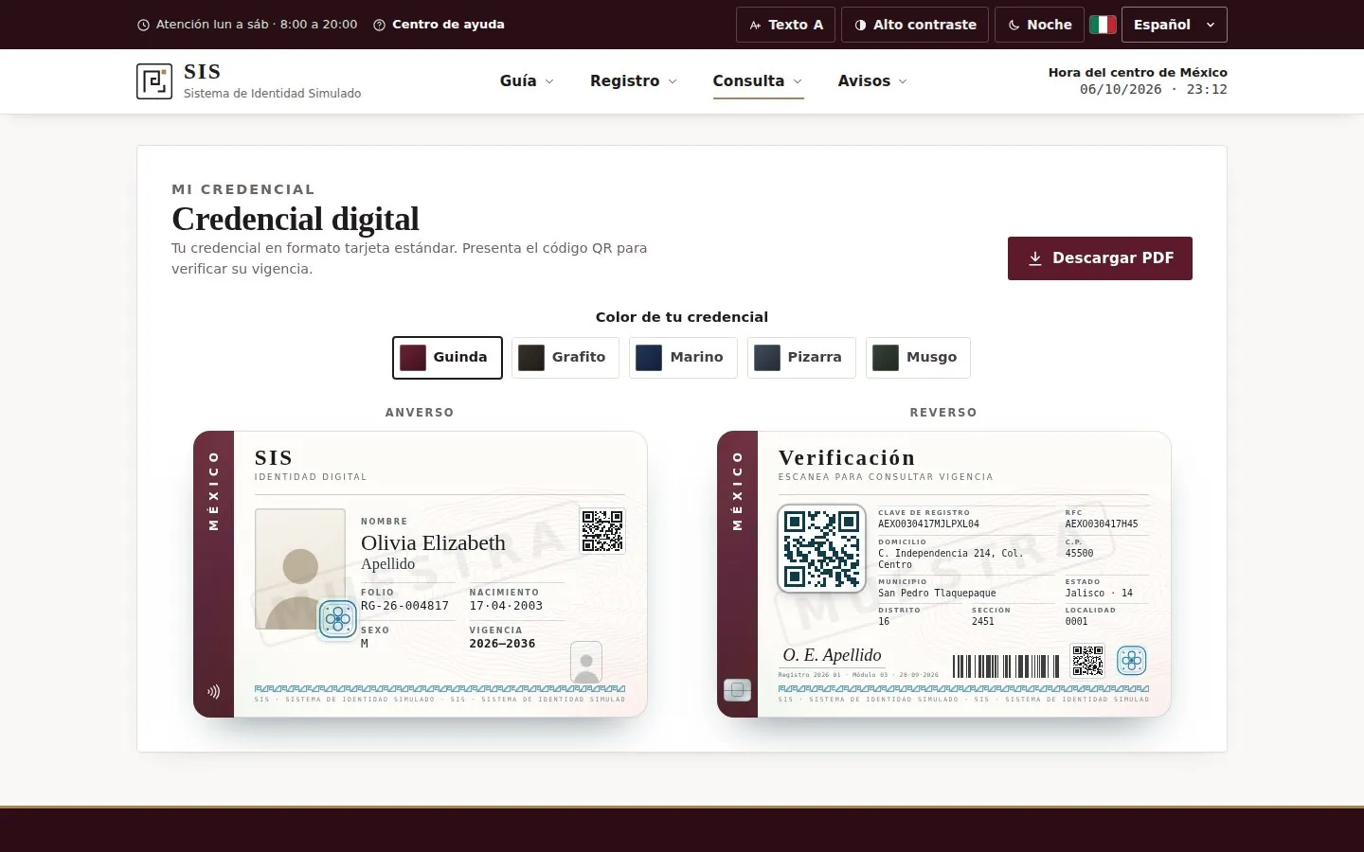Click the clock icon beside attention hours
This screenshot has height=852, width=1364.
(144, 26)
